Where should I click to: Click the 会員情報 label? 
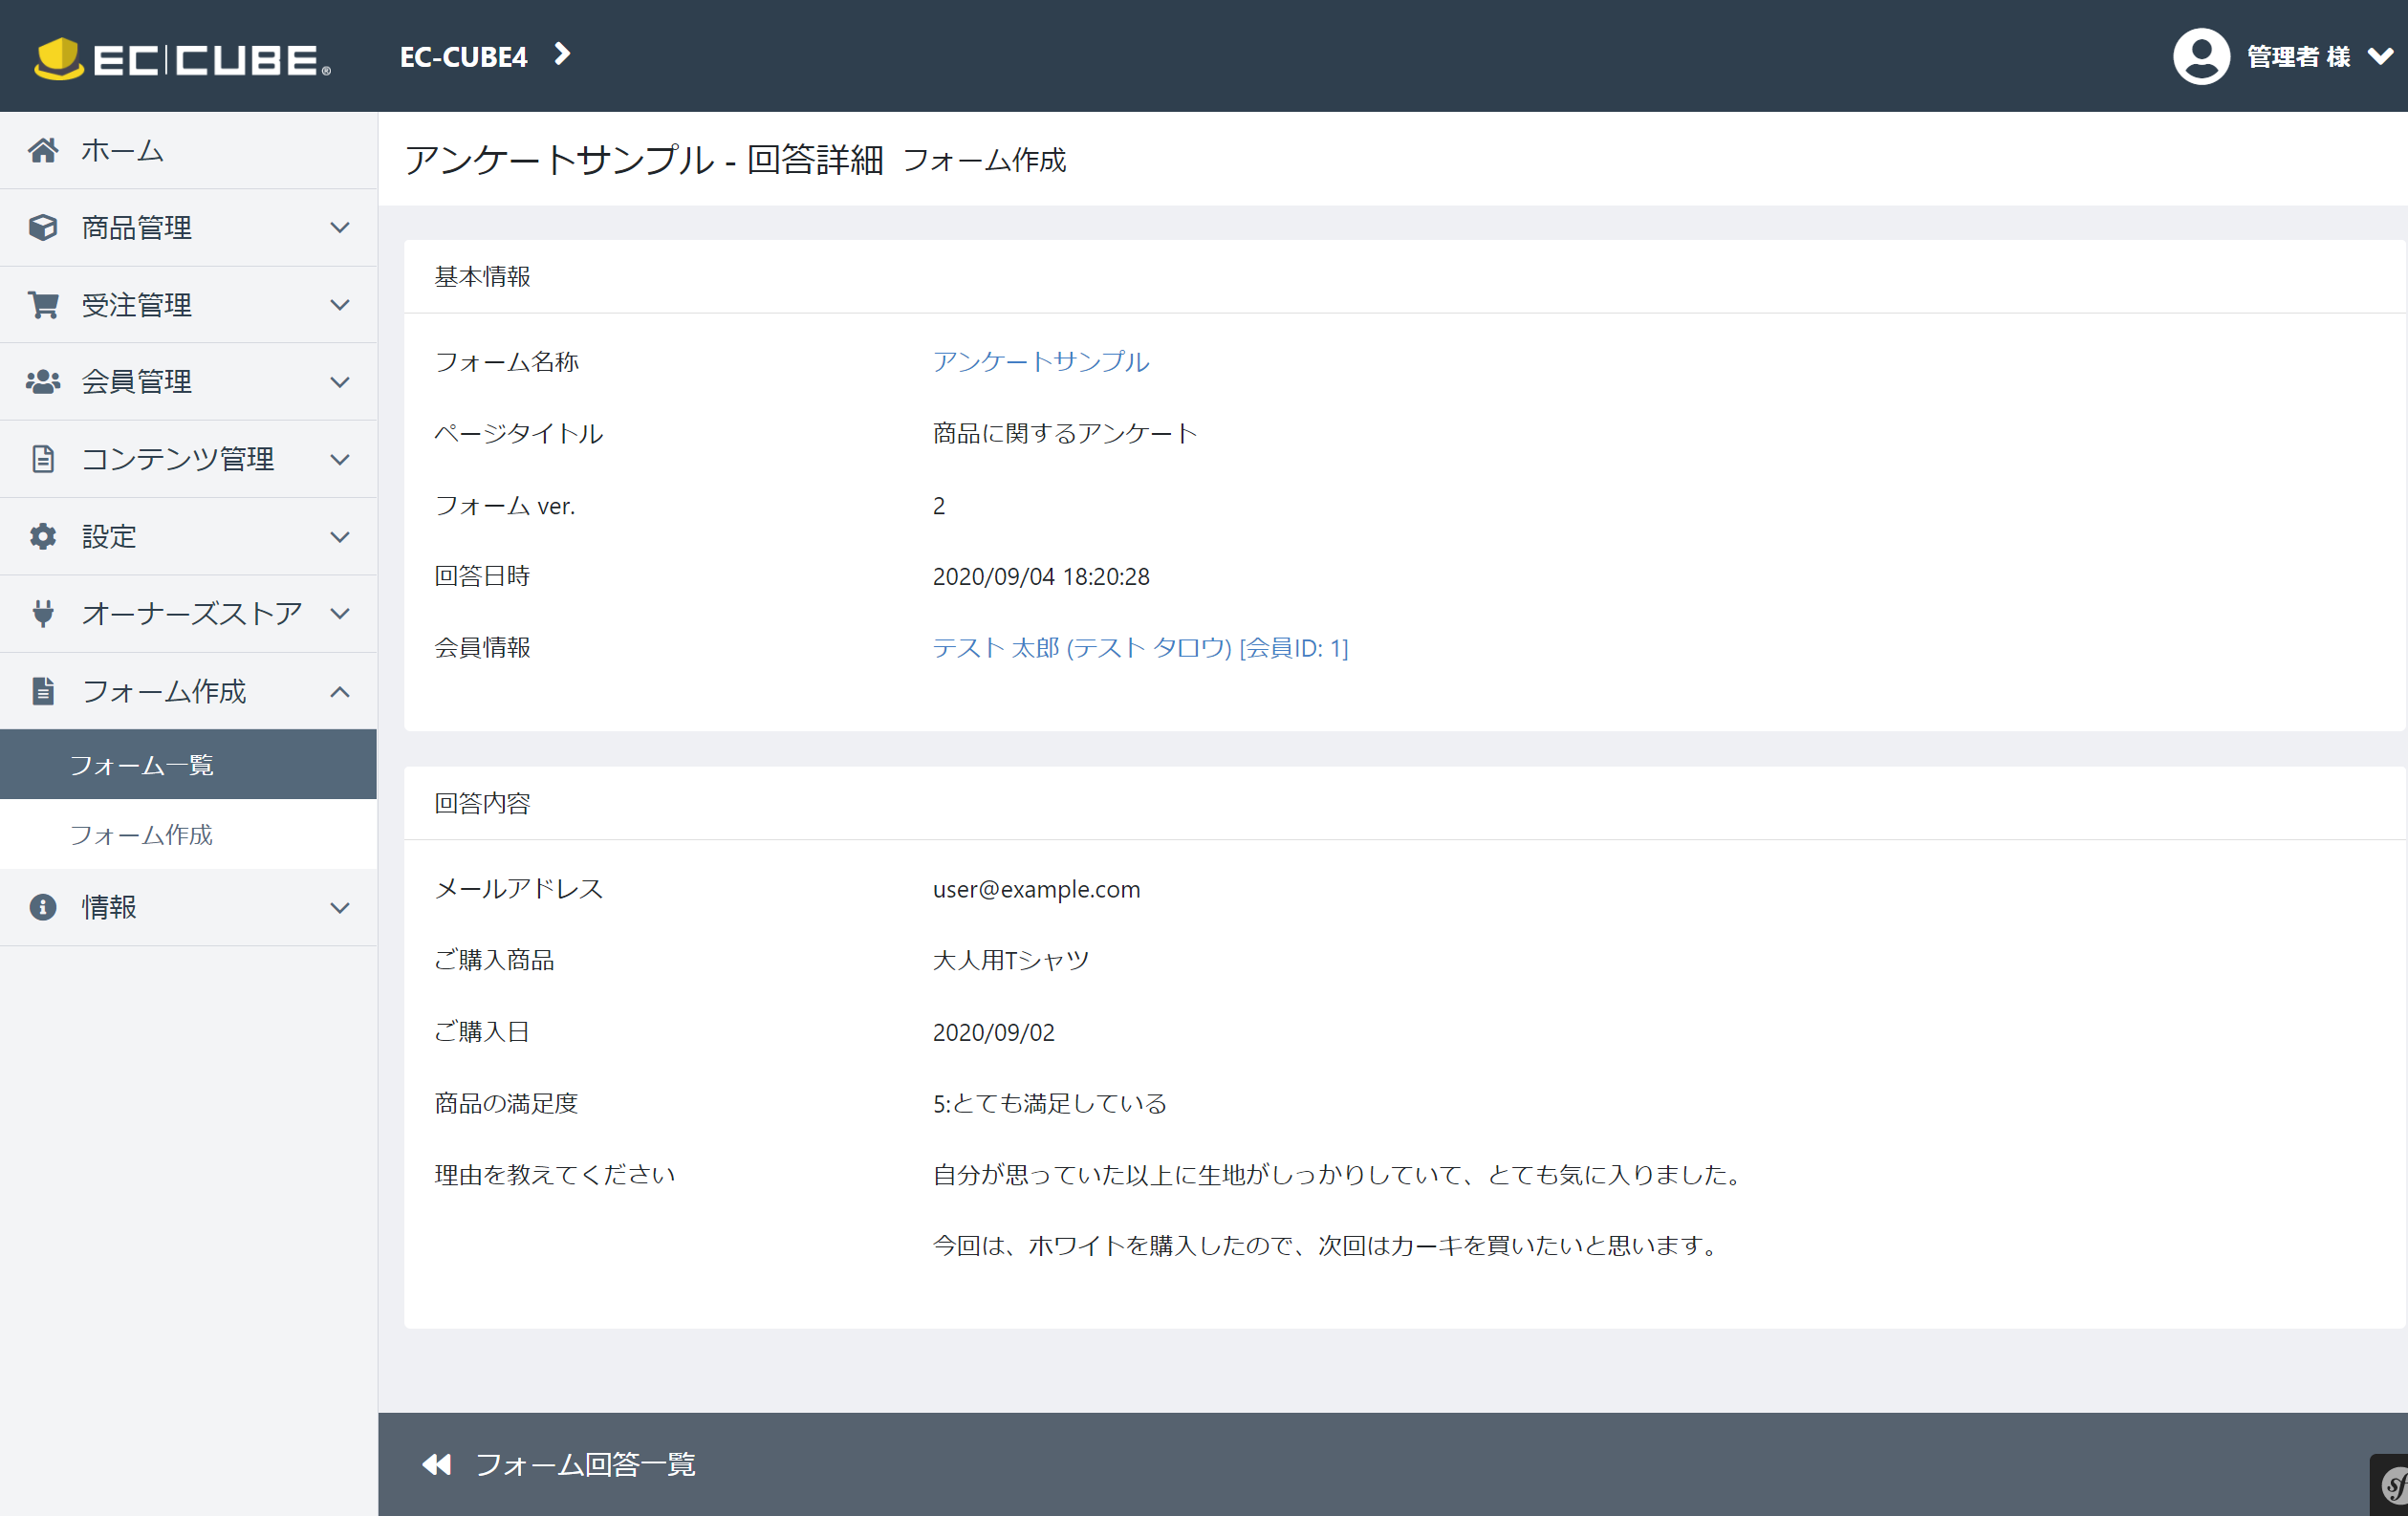482,648
